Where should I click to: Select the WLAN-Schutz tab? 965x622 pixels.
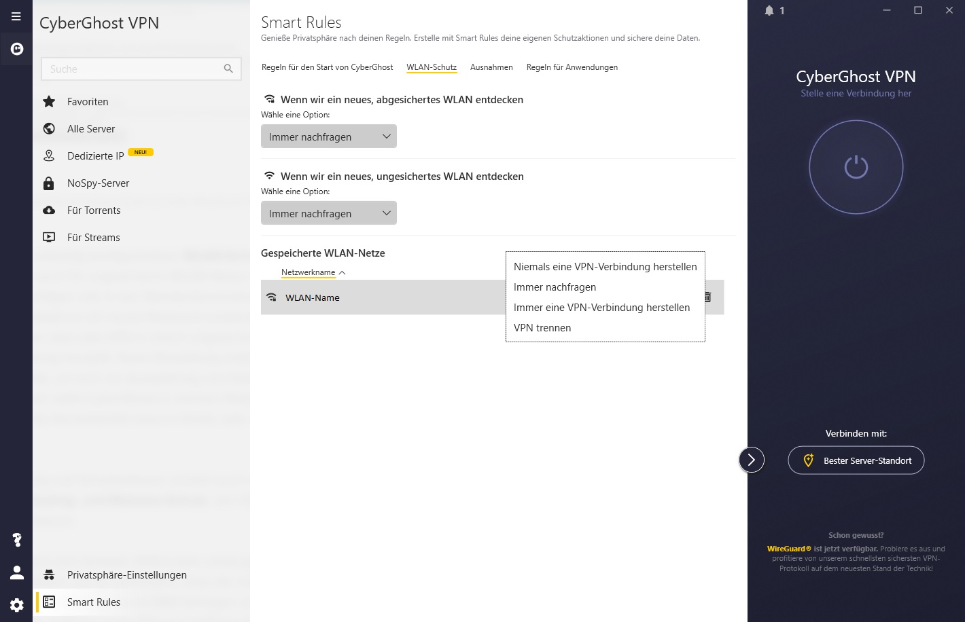pos(432,67)
